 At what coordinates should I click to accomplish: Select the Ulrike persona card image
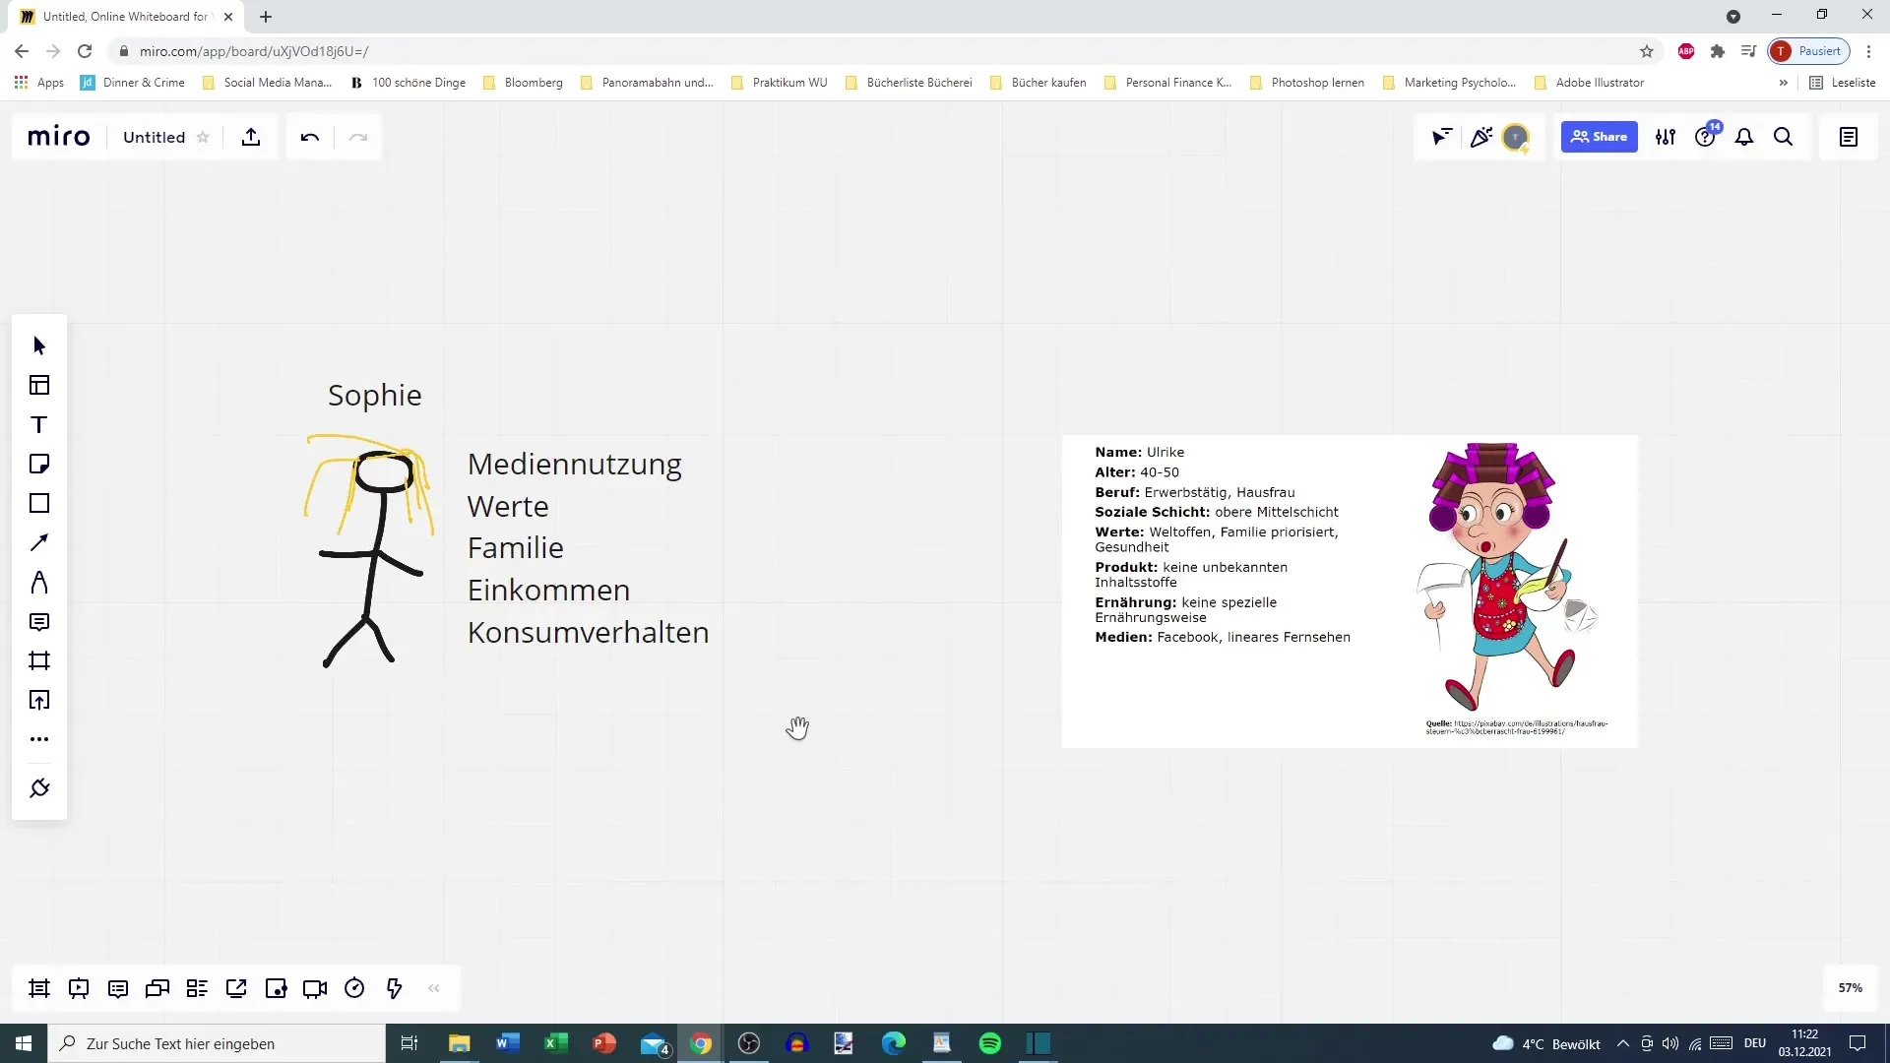[1350, 591]
